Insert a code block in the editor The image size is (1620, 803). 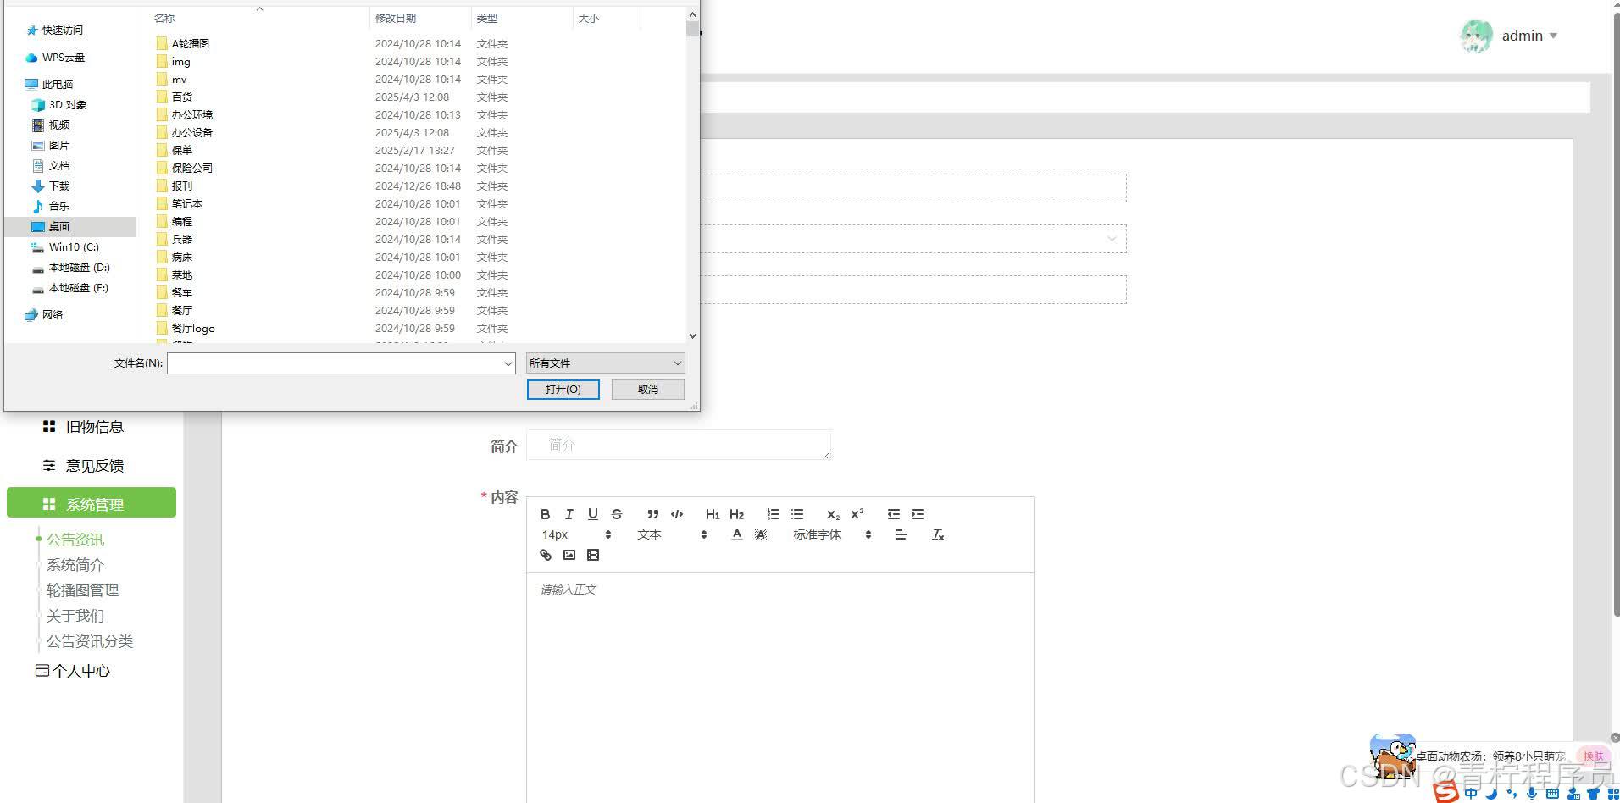click(677, 514)
